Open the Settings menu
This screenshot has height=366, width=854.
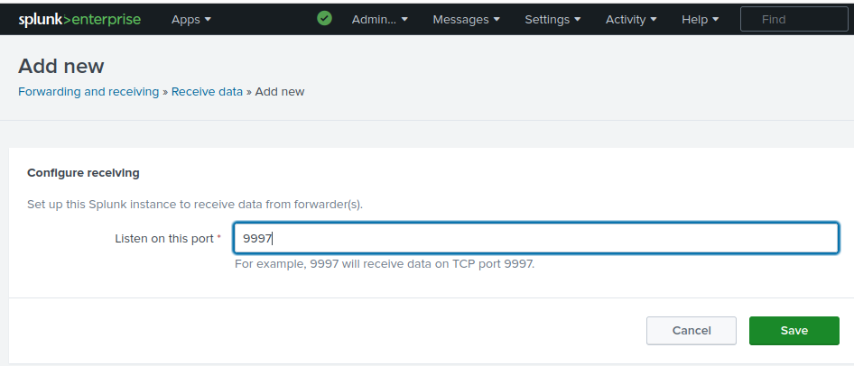coord(553,19)
